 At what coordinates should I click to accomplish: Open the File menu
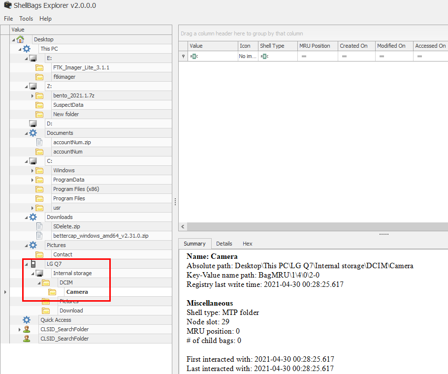click(x=8, y=19)
